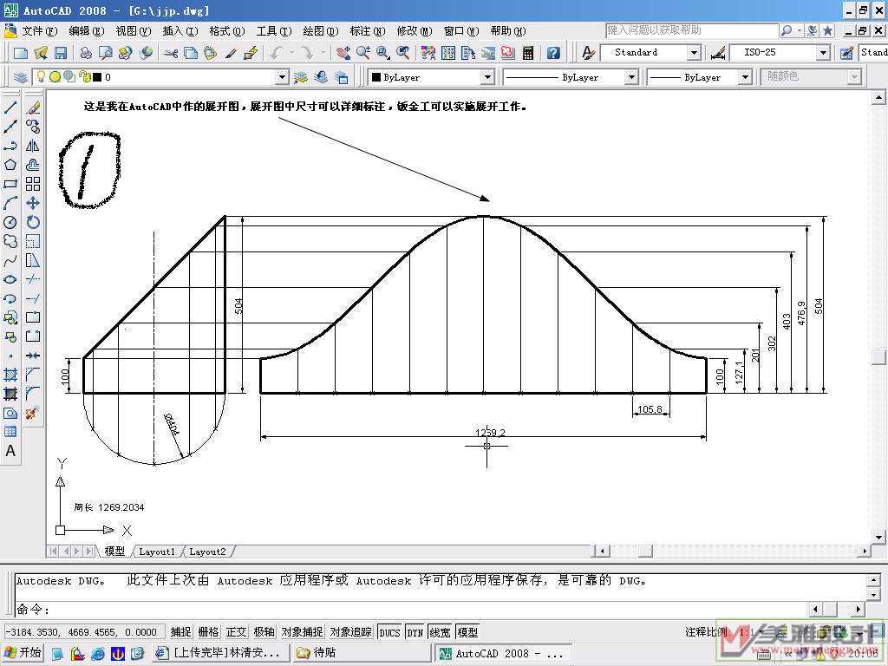Select the Circle draw tool
The width and height of the screenshot is (888, 666).
(10, 222)
